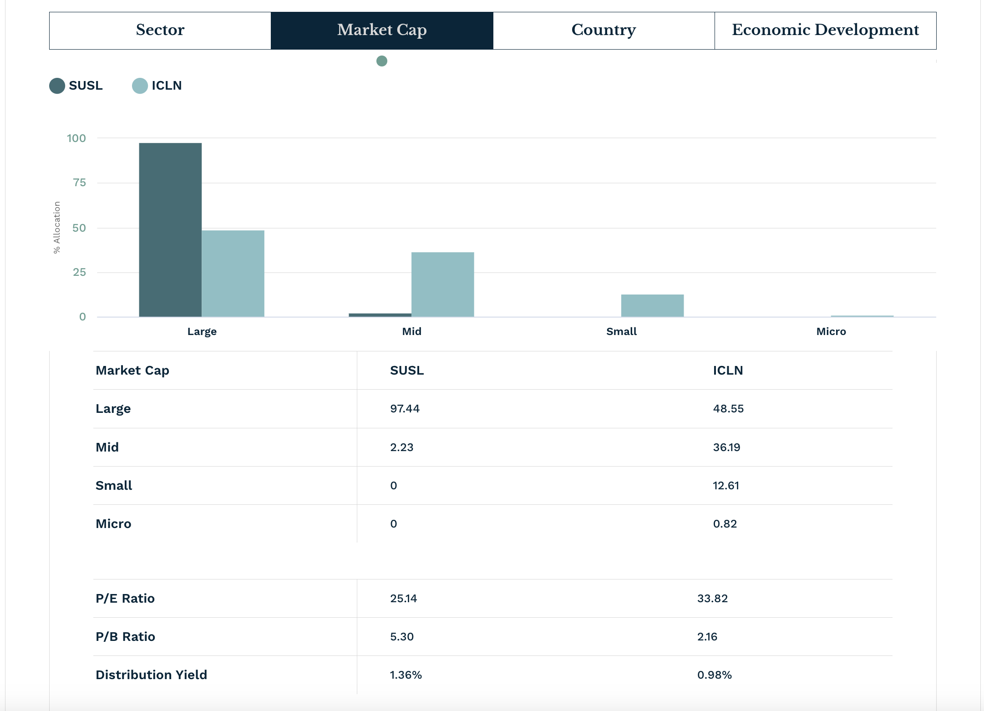Click the SUSL Large bar in chart
The image size is (984, 711).
170,230
